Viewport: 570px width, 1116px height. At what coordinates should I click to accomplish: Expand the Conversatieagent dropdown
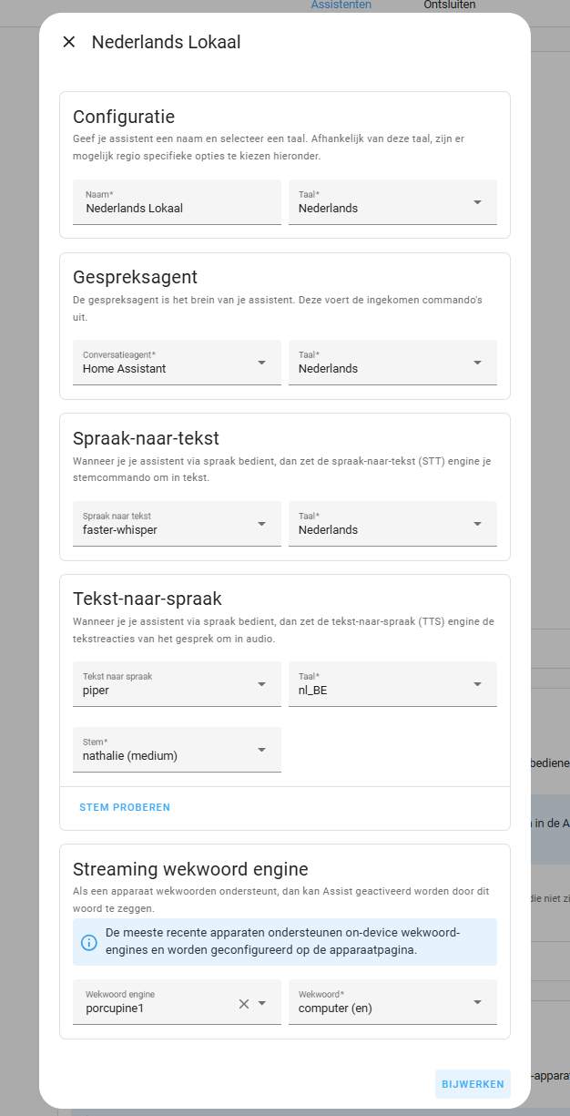tap(177, 363)
